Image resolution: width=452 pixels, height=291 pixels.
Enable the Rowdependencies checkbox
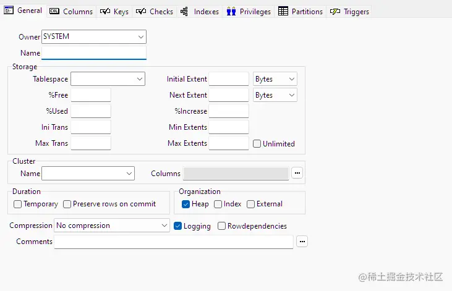click(222, 226)
